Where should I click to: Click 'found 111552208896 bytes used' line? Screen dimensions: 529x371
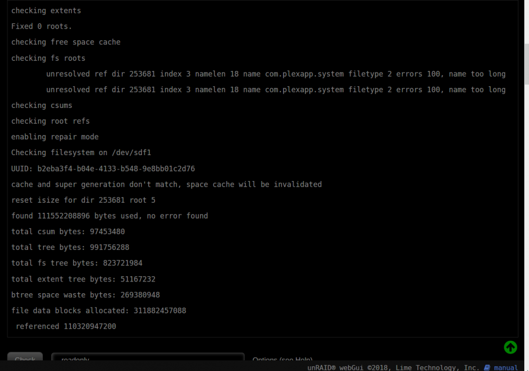[x=110, y=216]
